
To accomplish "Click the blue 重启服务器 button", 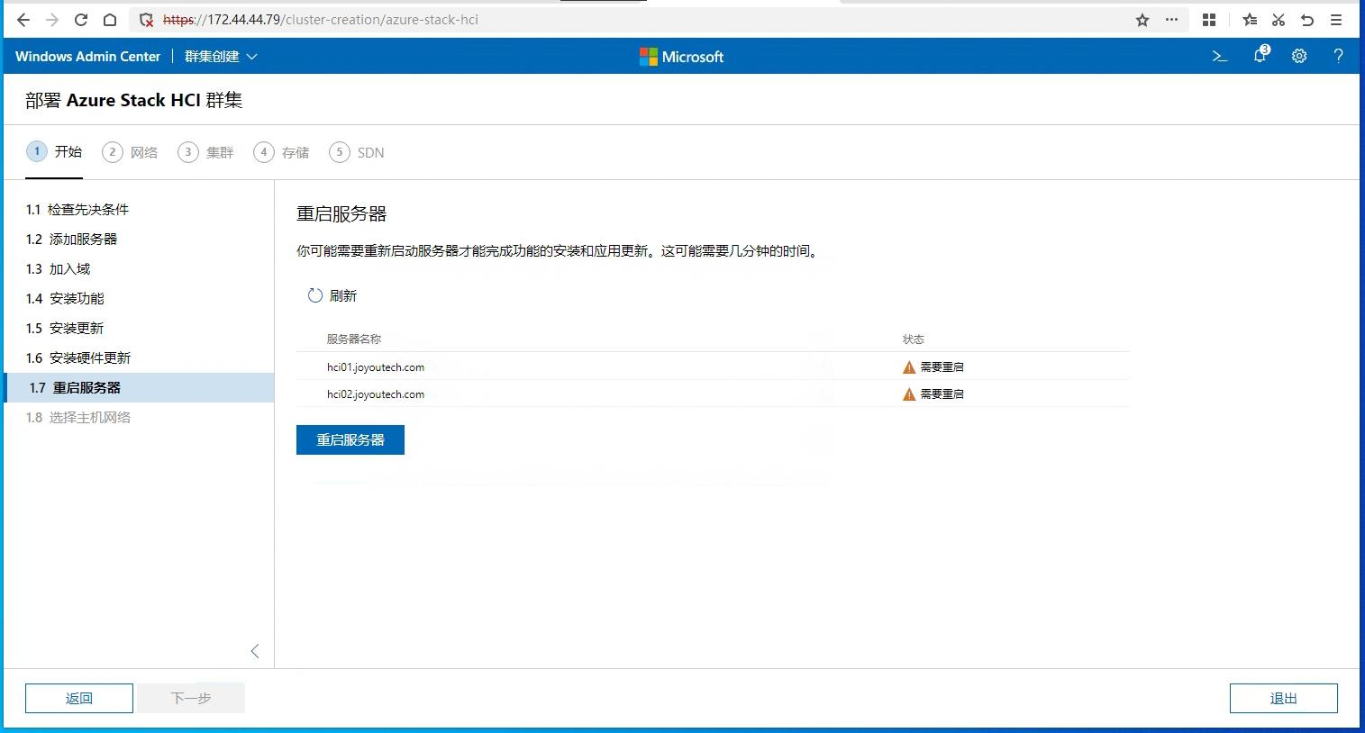I will [350, 439].
